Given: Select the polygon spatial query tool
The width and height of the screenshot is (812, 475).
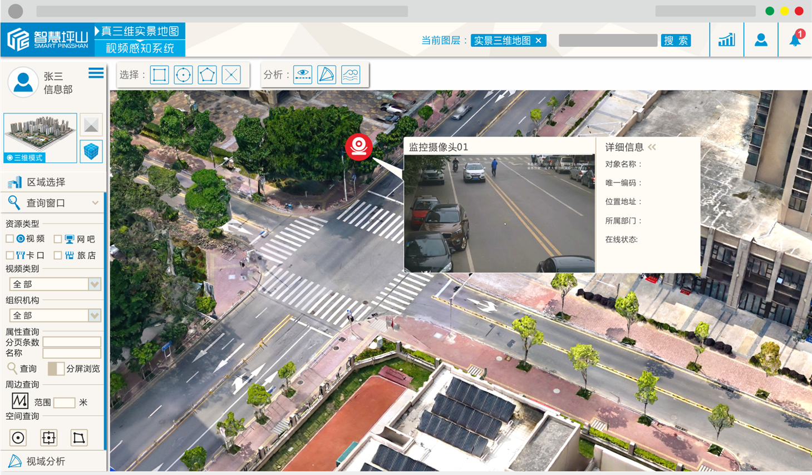Looking at the screenshot, I should (x=78, y=438).
